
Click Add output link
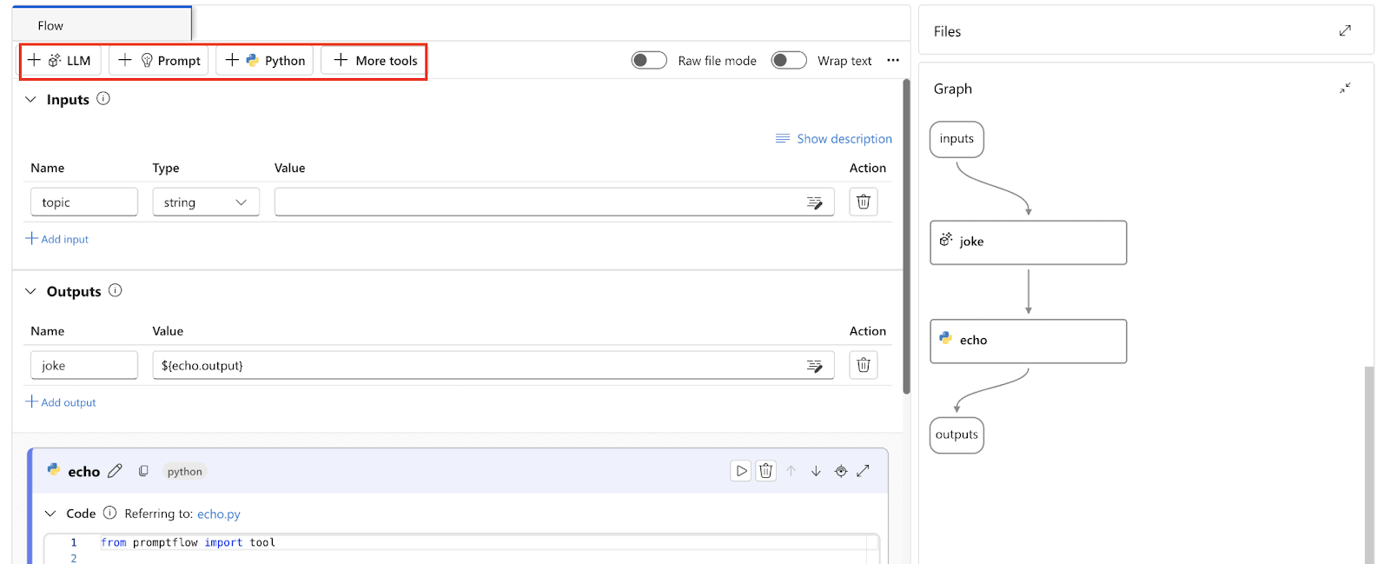[x=61, y=401]
